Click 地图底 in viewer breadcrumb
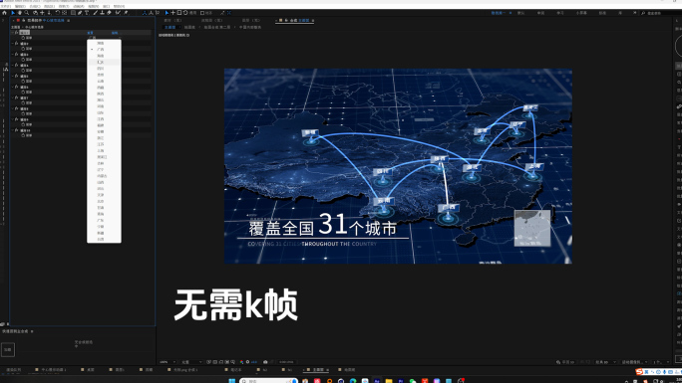 pos(189,27)
